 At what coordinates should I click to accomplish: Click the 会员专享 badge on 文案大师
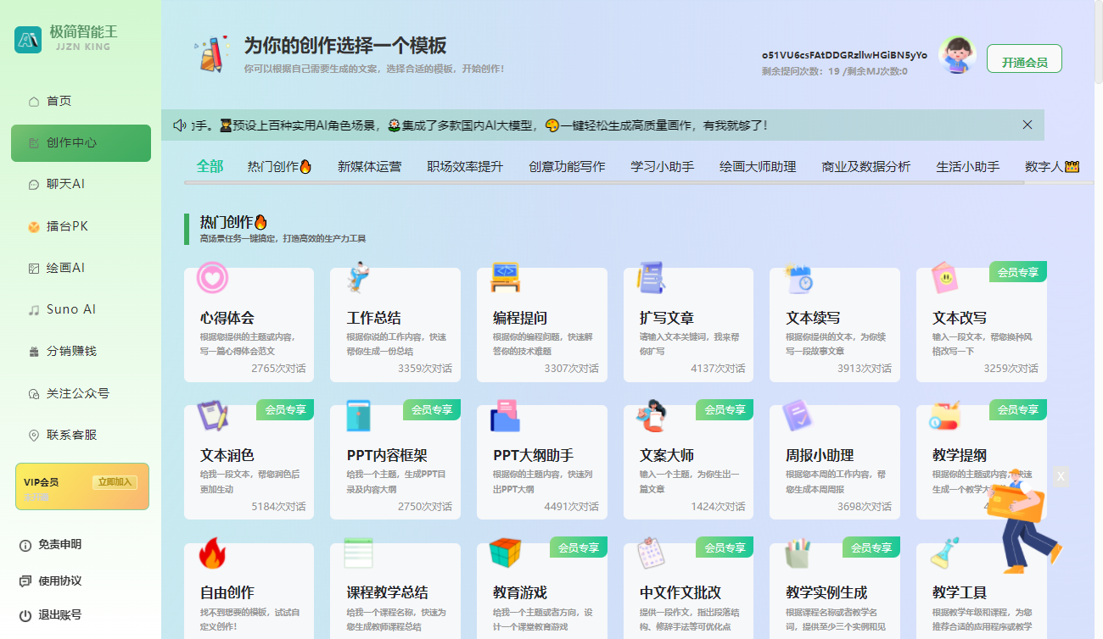coord(725,409)
